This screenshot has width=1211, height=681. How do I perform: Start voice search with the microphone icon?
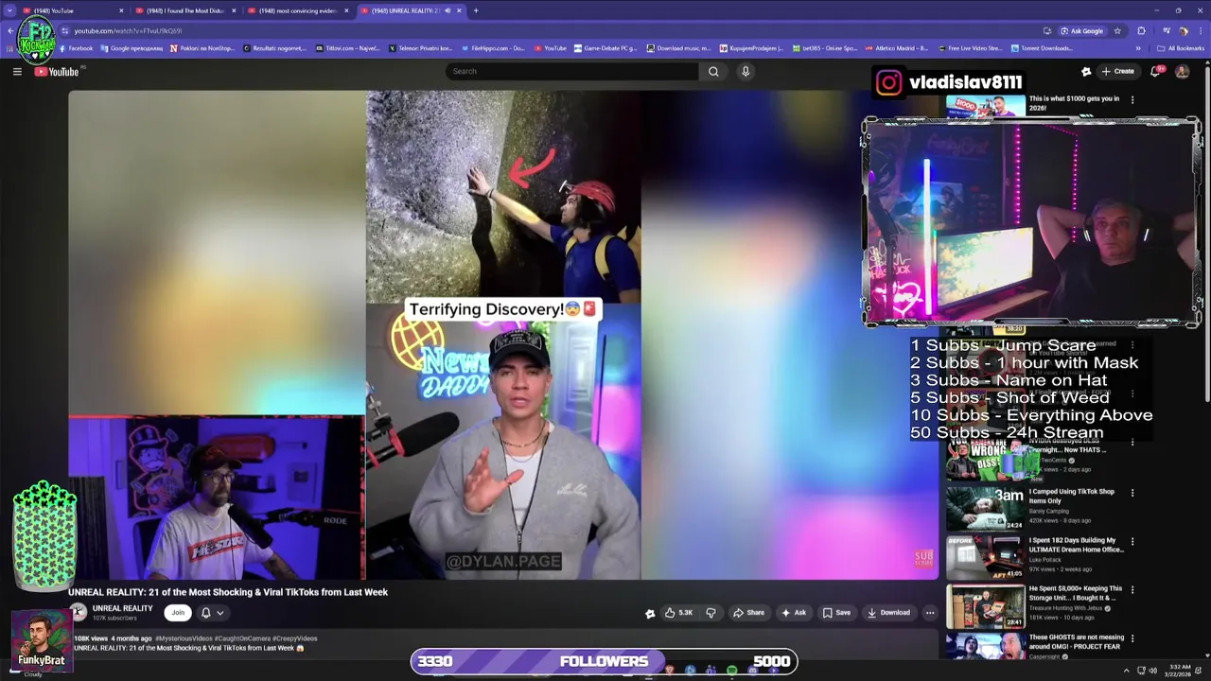(746, 71)
